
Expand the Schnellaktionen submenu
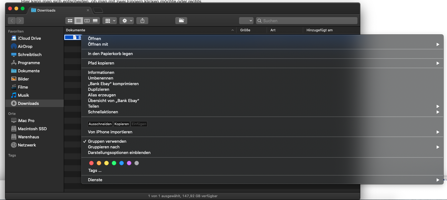point(262,112)
